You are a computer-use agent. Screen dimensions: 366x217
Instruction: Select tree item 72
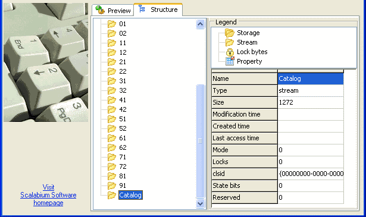123,166
